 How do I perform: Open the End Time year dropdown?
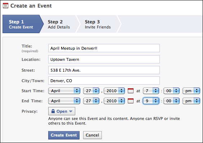[114, 101]
